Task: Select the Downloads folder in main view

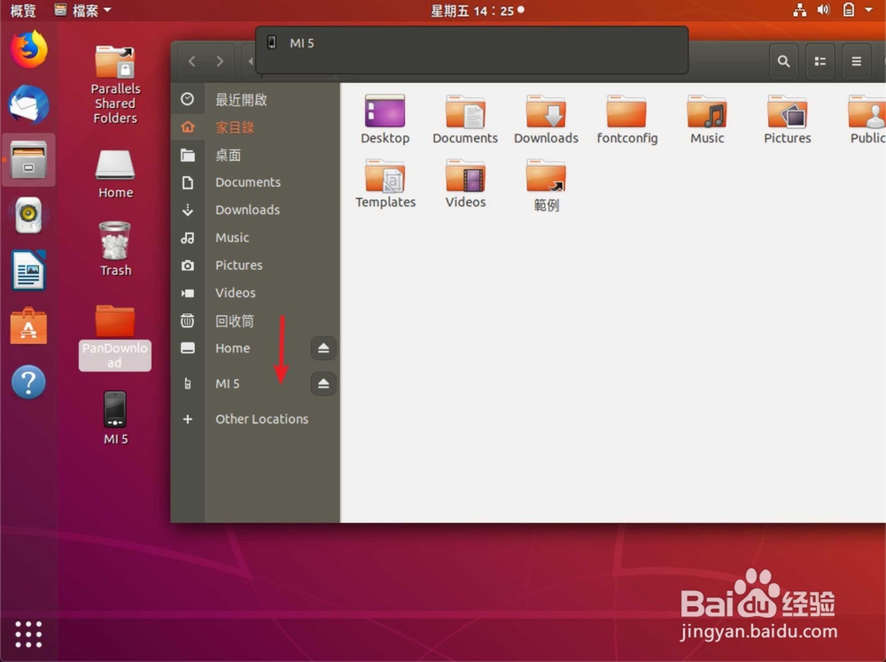Action: coord(546,119)
